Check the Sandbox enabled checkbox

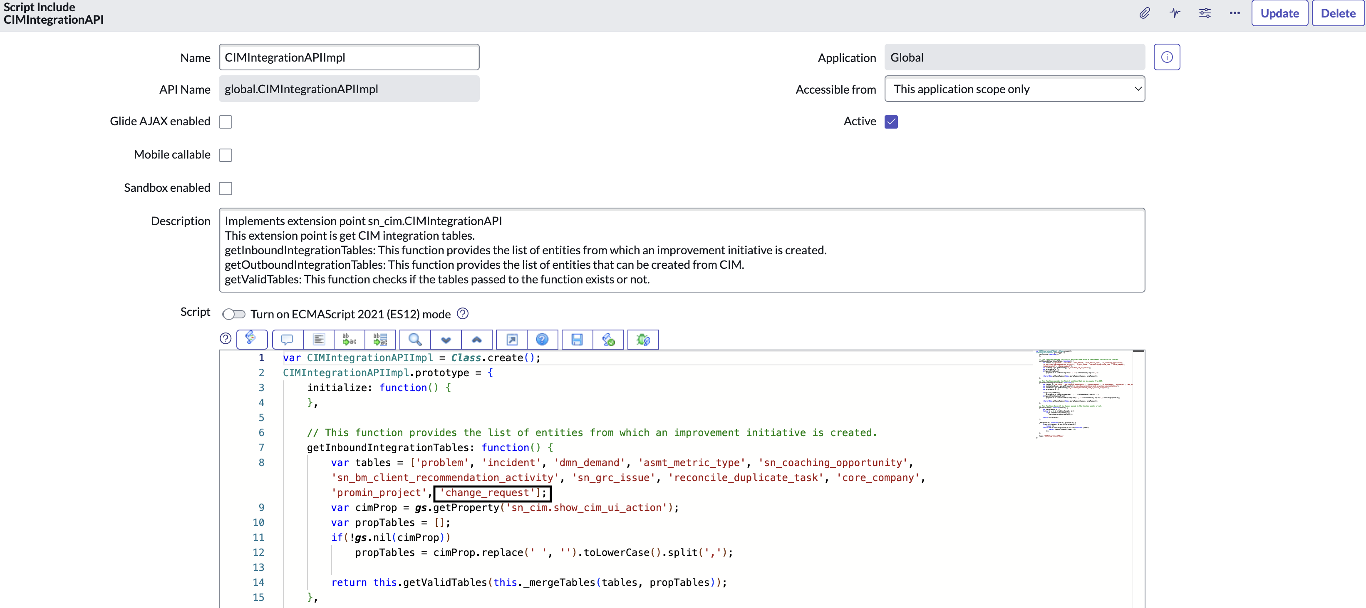(226, 189)
